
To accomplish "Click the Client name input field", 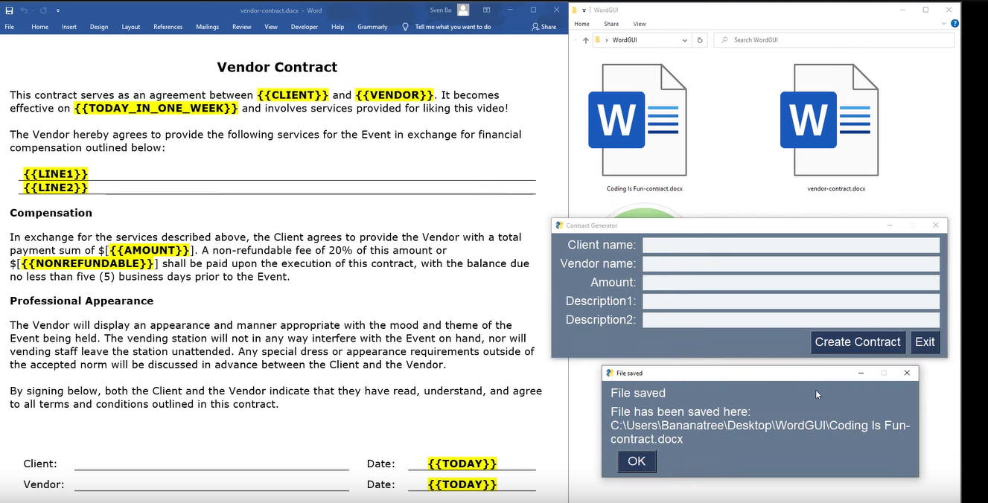I will tap(791, 246).
